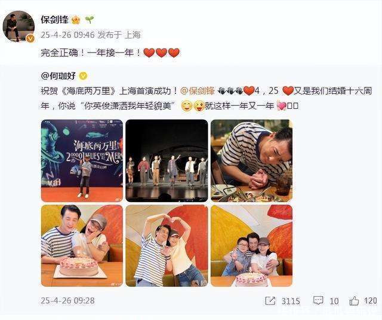Open the comments speech bubble icon
The image size is (382, 320).
[x=318, y=300]
